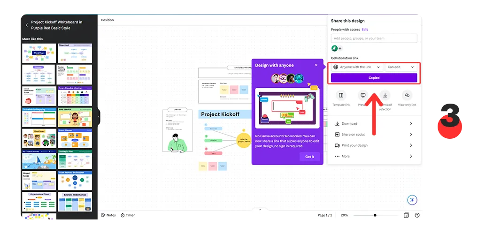Click the yellow Add the project name circle
478x234 pixels.
(x=243, y=141)
